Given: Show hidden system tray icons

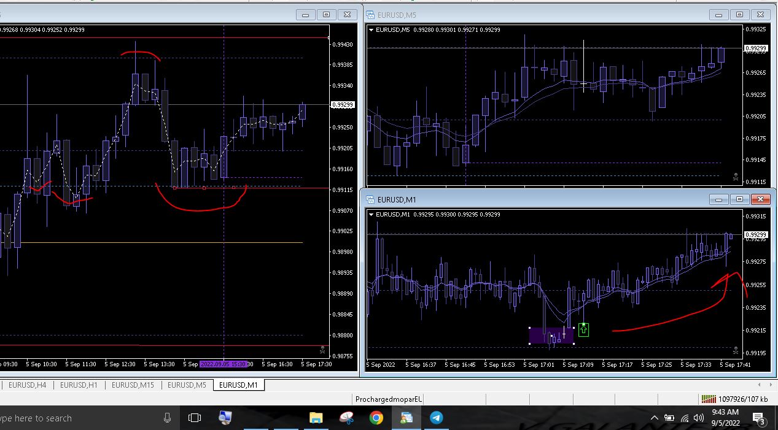Looking at the screenshot, I should (x=653, y=418).
